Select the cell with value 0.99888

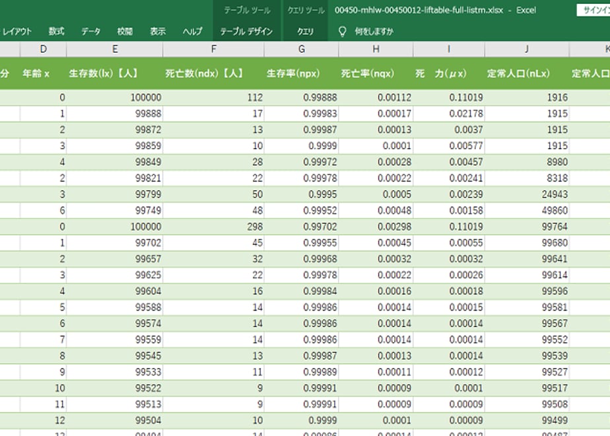(x=302, y=97)
